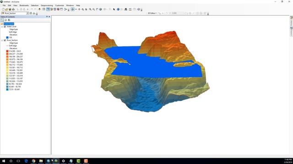Select the Zoom In tool

[x=90, y=9]
